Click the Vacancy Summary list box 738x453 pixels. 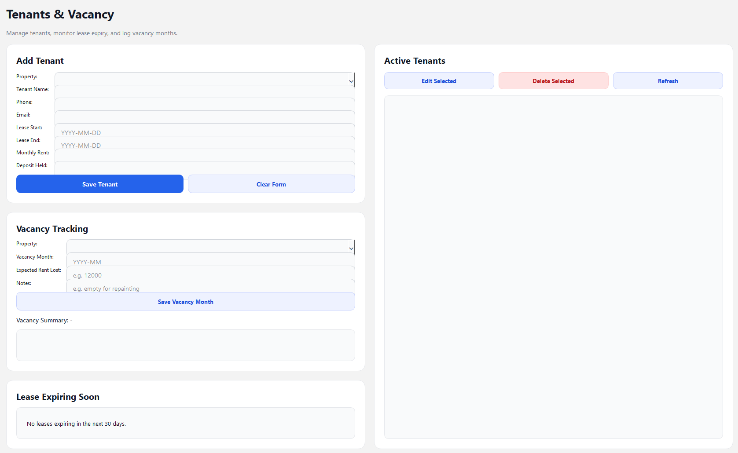[186, 345]
